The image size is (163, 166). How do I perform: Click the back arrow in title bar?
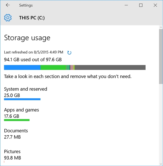coord(8,5)
